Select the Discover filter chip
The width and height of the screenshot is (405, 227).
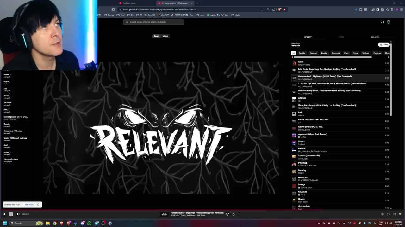[313, 53]
